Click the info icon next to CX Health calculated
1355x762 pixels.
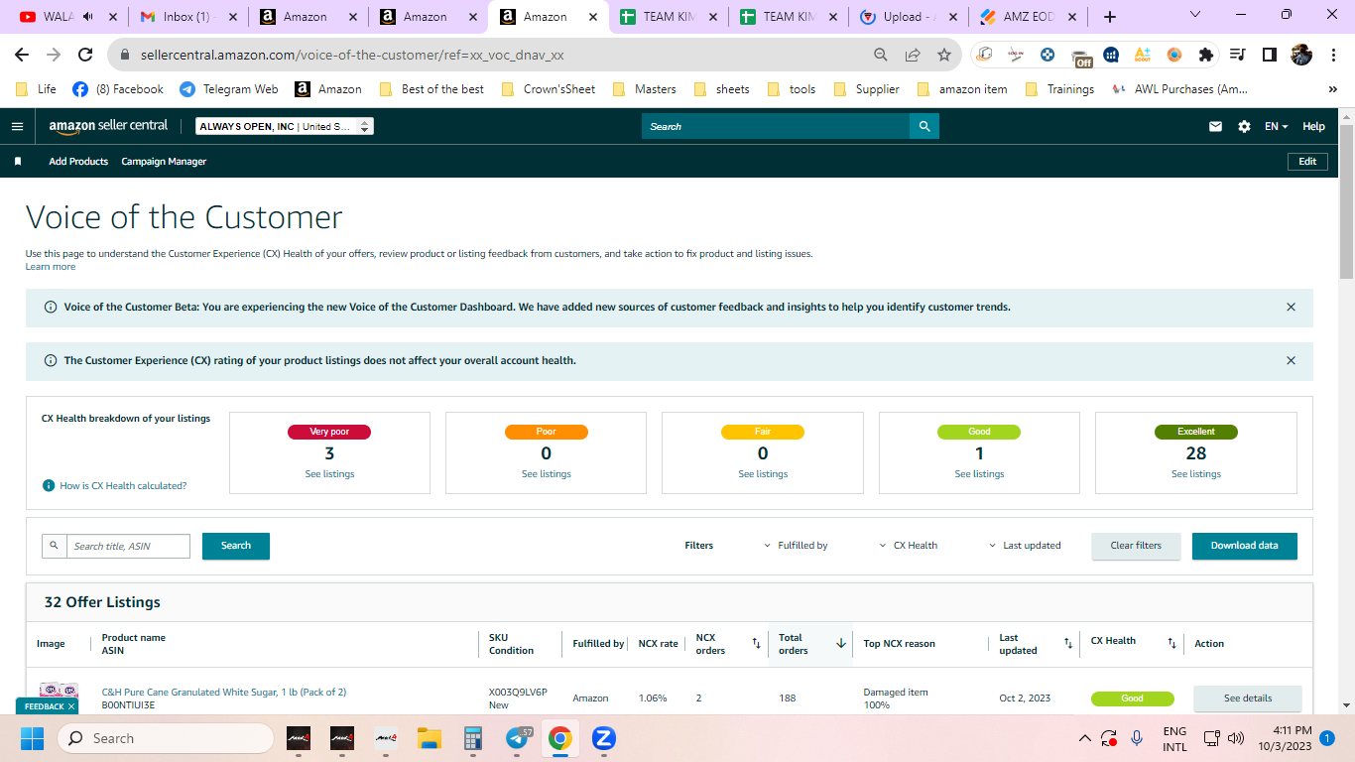49,485
